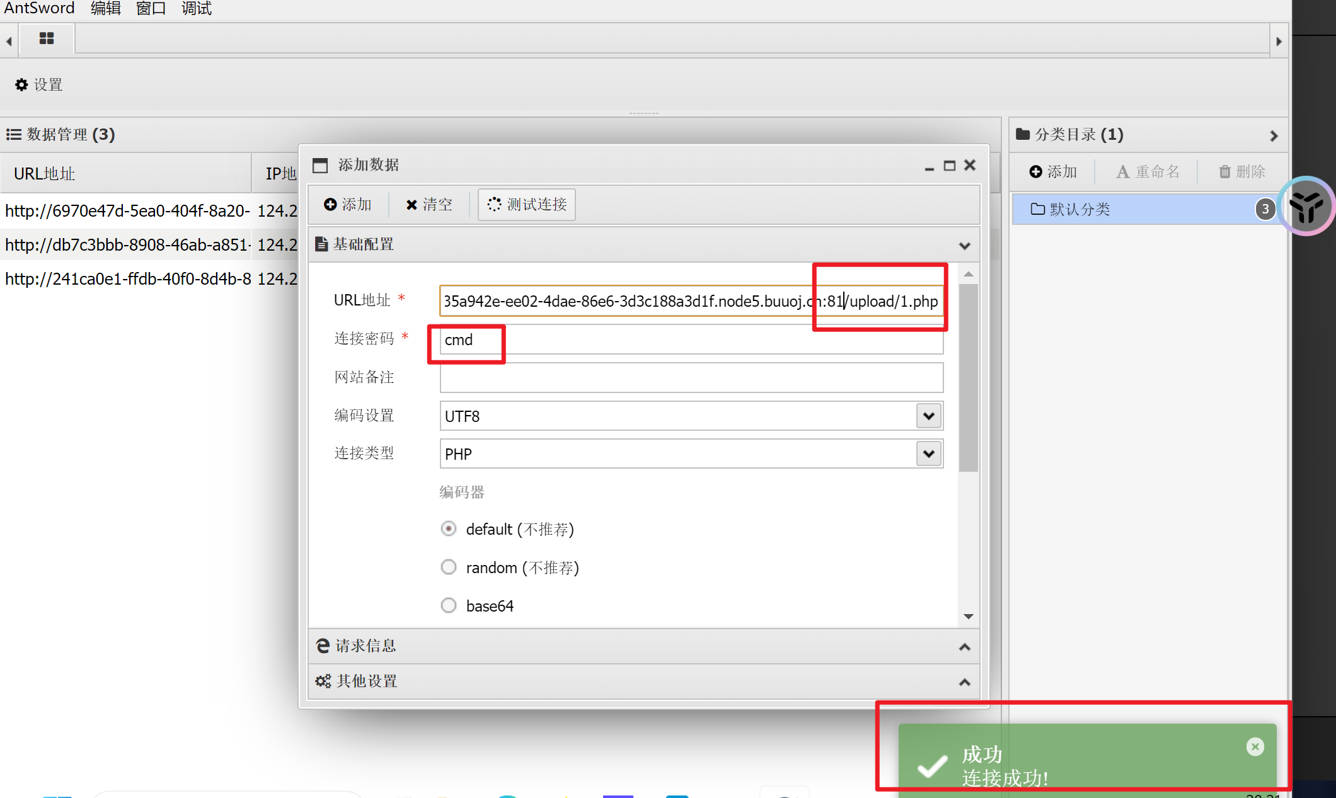1336x798 pixels.
Task: Click the 添加 category button
Action: point(1053,171)
